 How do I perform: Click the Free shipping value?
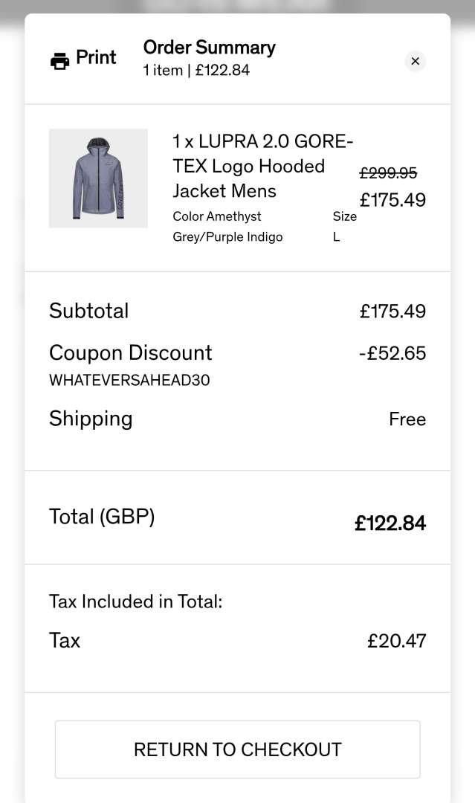407,419
